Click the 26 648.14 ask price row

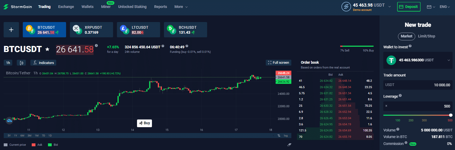pos(355,81)
